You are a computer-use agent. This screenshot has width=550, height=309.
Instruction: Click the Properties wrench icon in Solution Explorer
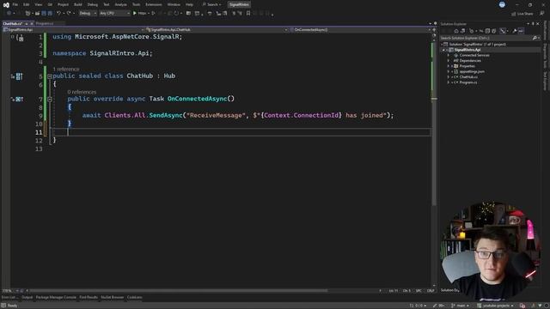point(515,31)
